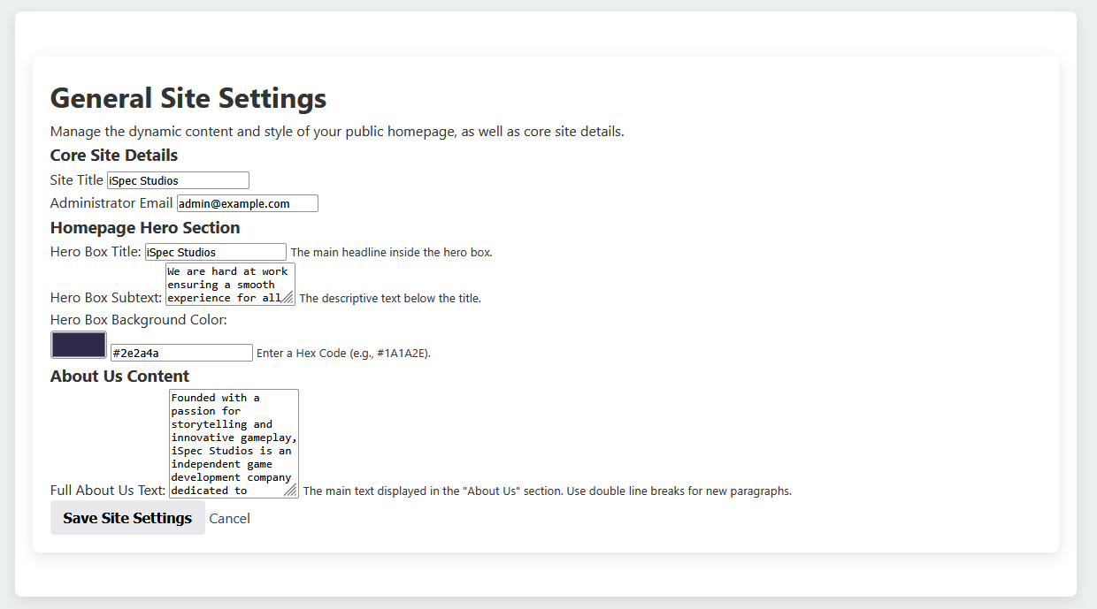1097x609 pixels.
Task: Click the Cancel link
Action: pyautogui.click(x=229, y=519)
